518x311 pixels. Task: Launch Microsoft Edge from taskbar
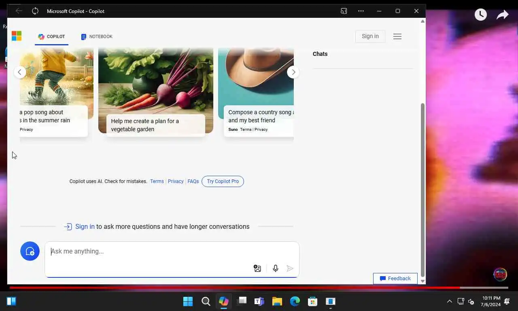point(295,301)
